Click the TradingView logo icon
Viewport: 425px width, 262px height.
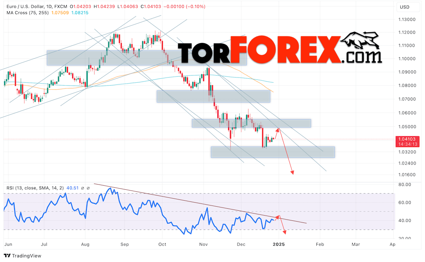(7, 256)
